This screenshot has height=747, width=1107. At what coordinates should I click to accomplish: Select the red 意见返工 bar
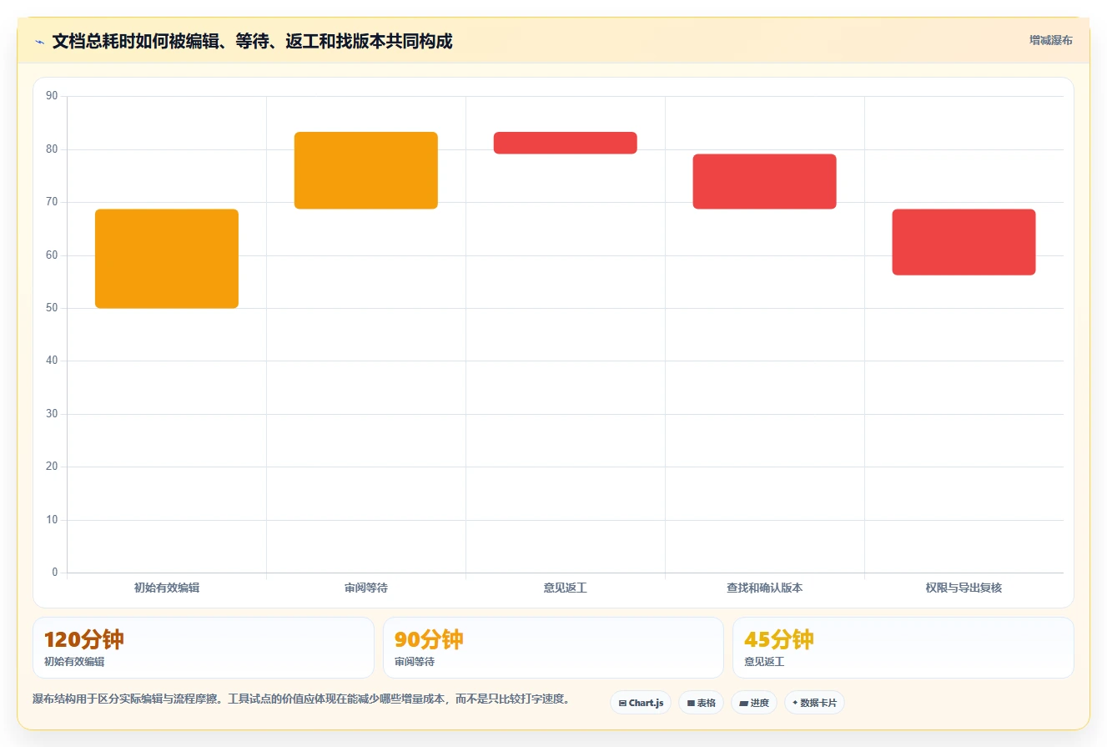point(566,143)
